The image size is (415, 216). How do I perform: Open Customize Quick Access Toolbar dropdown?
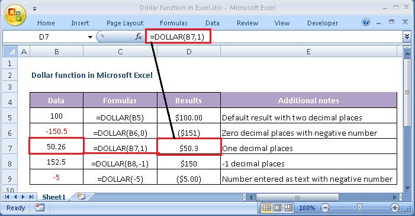click(35, 9)
